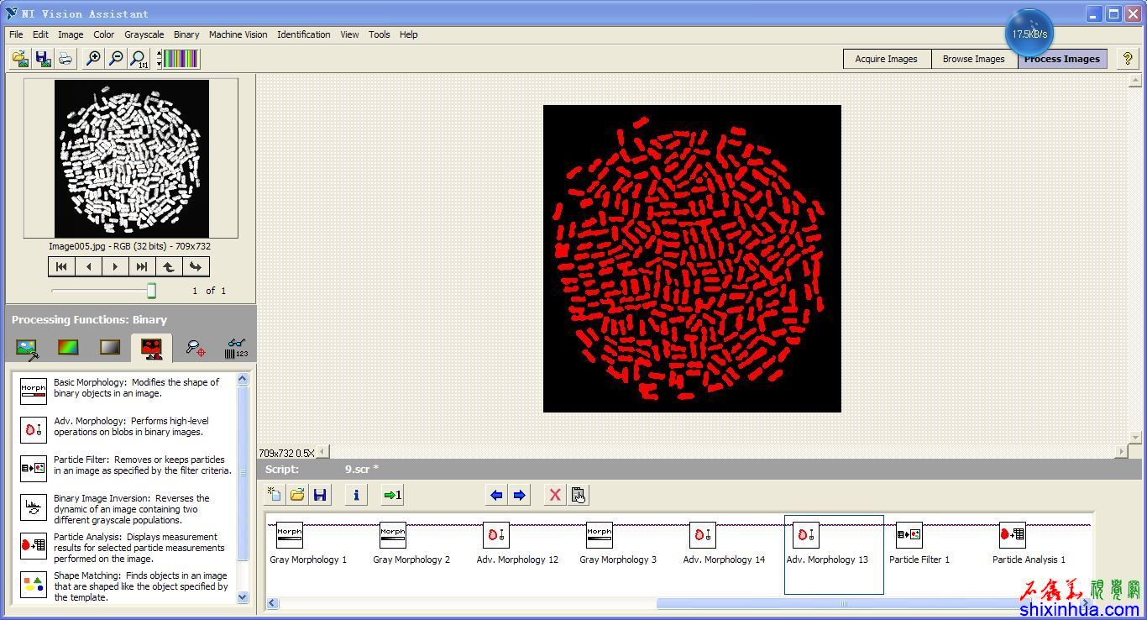Click the Shape Matching function icon
This screenshot has height=620, width=1147.
(34, 585)
